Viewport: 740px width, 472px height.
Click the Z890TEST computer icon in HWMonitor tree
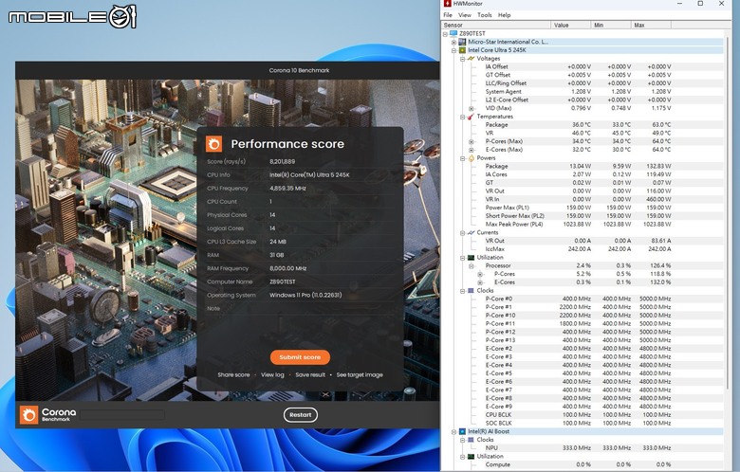(x=453, y=33)
